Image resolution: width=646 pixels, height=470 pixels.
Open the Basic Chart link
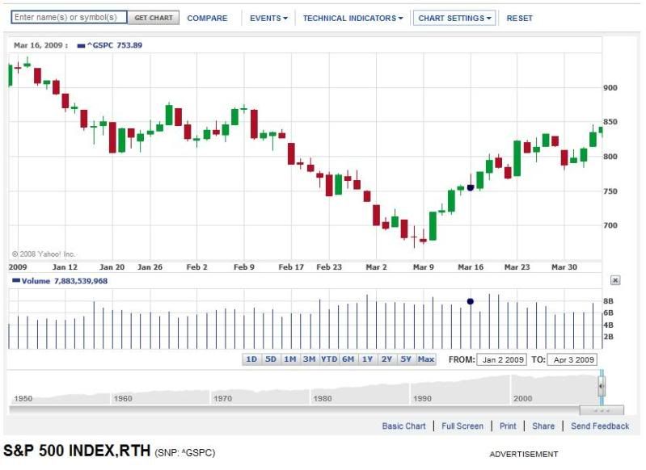[403, 426]
